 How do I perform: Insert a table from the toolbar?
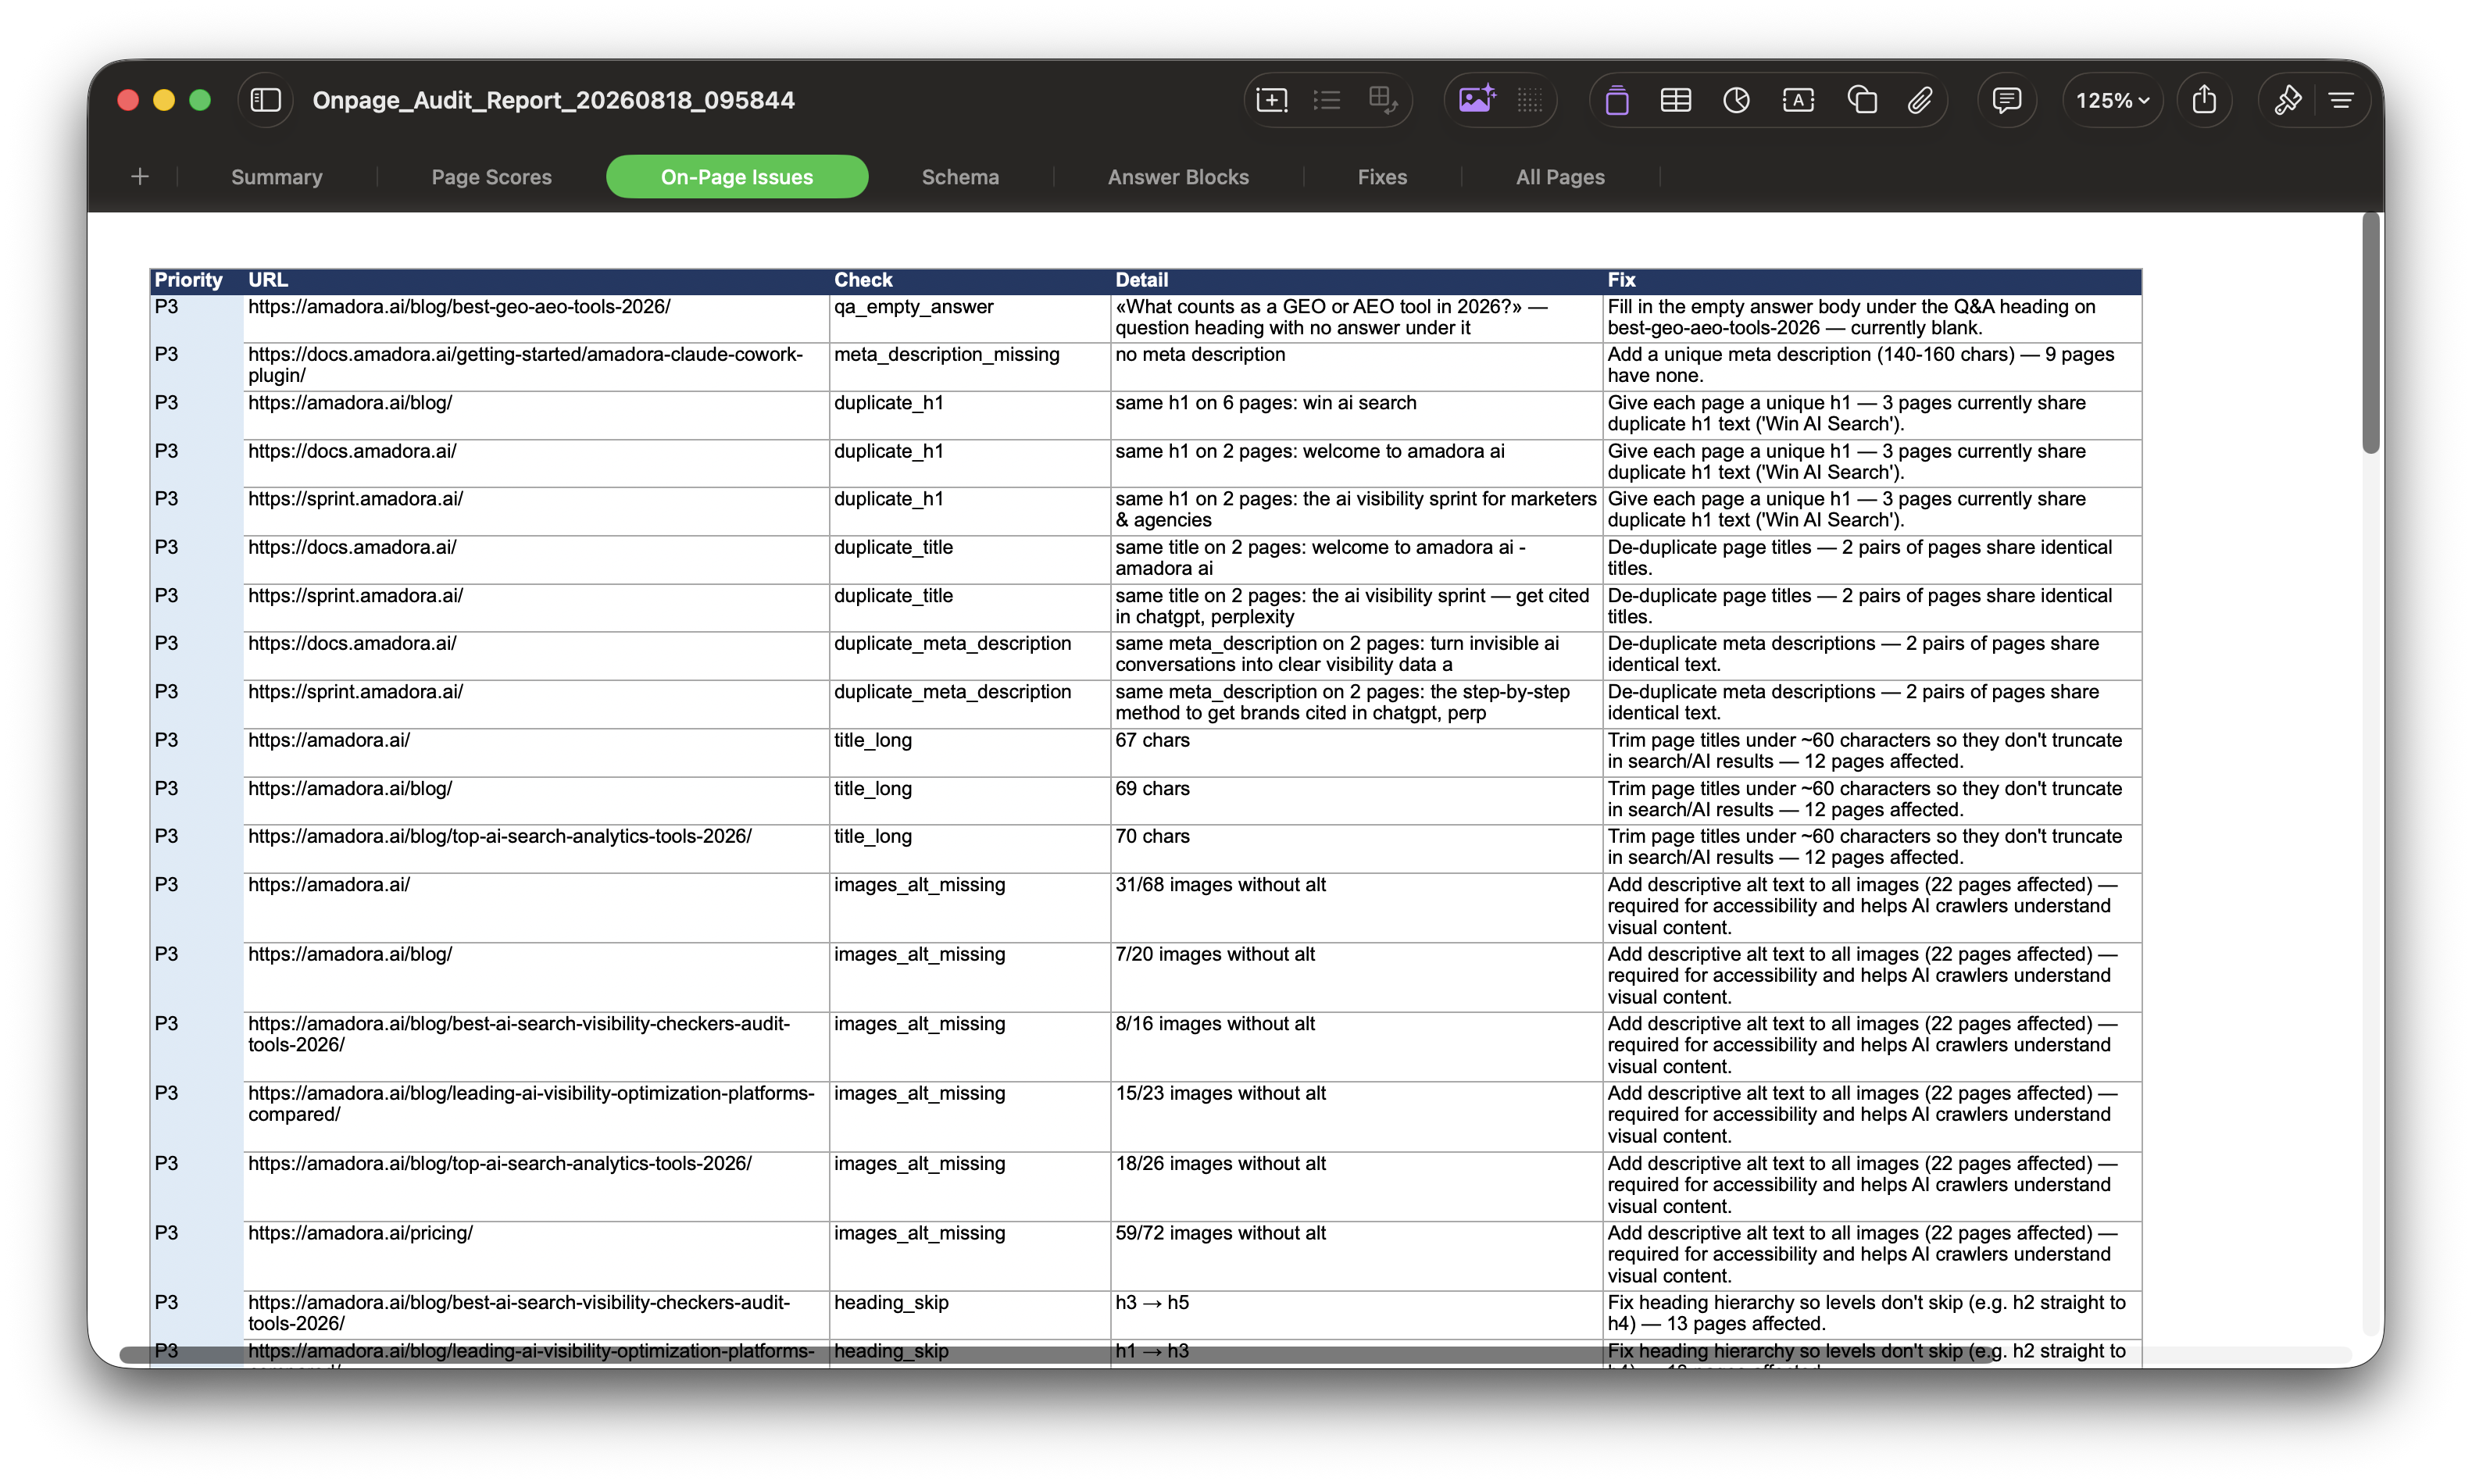(x=1676, y=100)
